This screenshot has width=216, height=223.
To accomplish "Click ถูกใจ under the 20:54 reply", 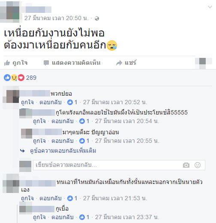I will (x=39, y=121).
